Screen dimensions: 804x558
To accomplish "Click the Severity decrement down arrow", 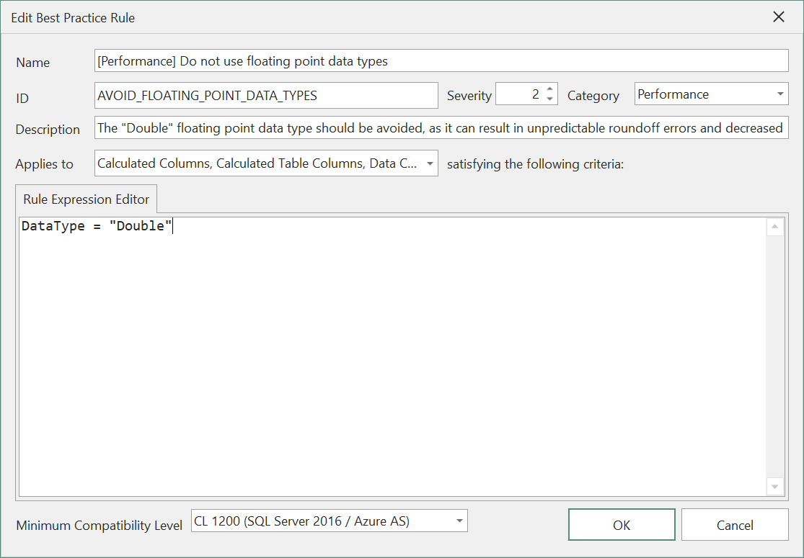I will pos(550,98).
